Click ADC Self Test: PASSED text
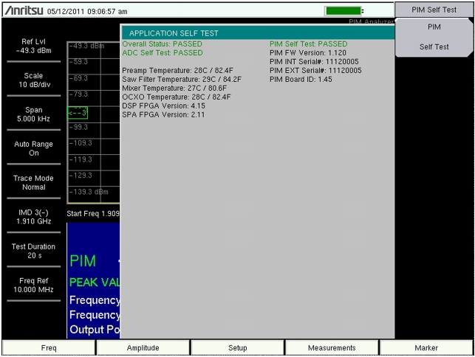Screen dimensions: 475x357 click(163, 52)
